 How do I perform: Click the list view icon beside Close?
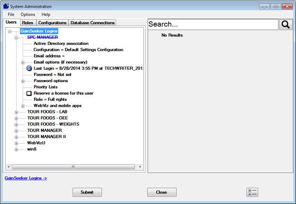tap(252, 192)
